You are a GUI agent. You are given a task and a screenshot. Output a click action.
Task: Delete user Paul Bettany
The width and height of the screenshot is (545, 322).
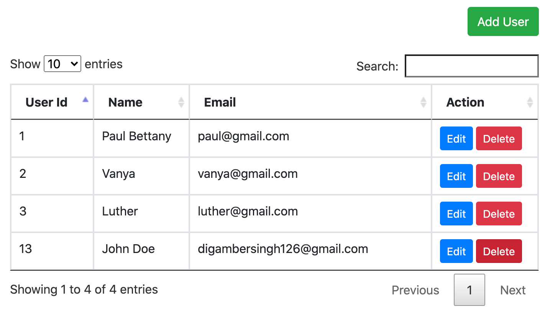tap(499, 138)
